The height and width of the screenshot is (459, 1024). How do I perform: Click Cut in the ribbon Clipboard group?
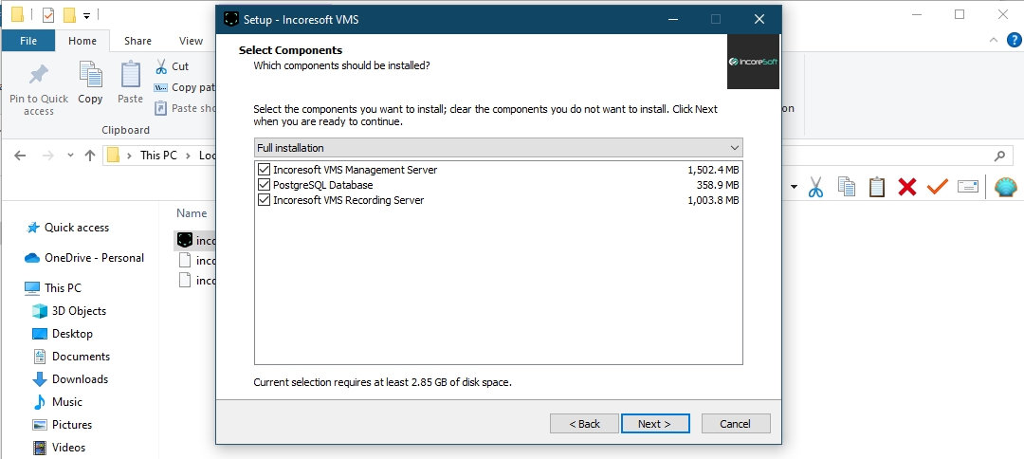172,66
